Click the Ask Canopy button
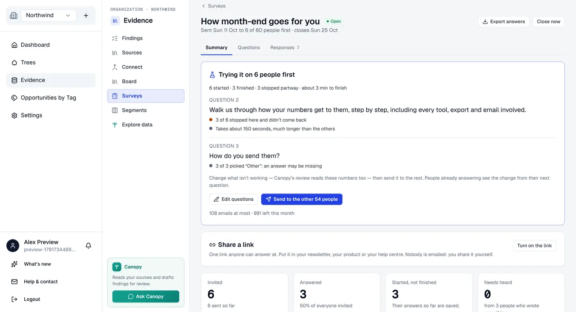Viewport: 576px width, 312px height. 146,297
